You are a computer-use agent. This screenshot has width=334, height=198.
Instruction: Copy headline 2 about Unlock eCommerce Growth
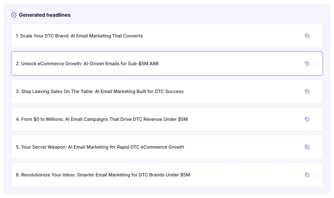click(307, 64)
